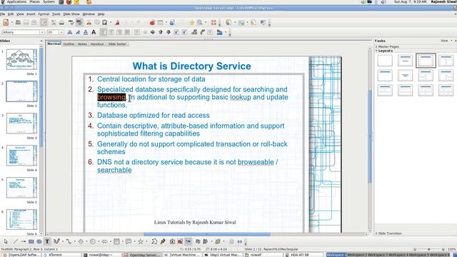Select the Connector tool

tap(69, 241)
